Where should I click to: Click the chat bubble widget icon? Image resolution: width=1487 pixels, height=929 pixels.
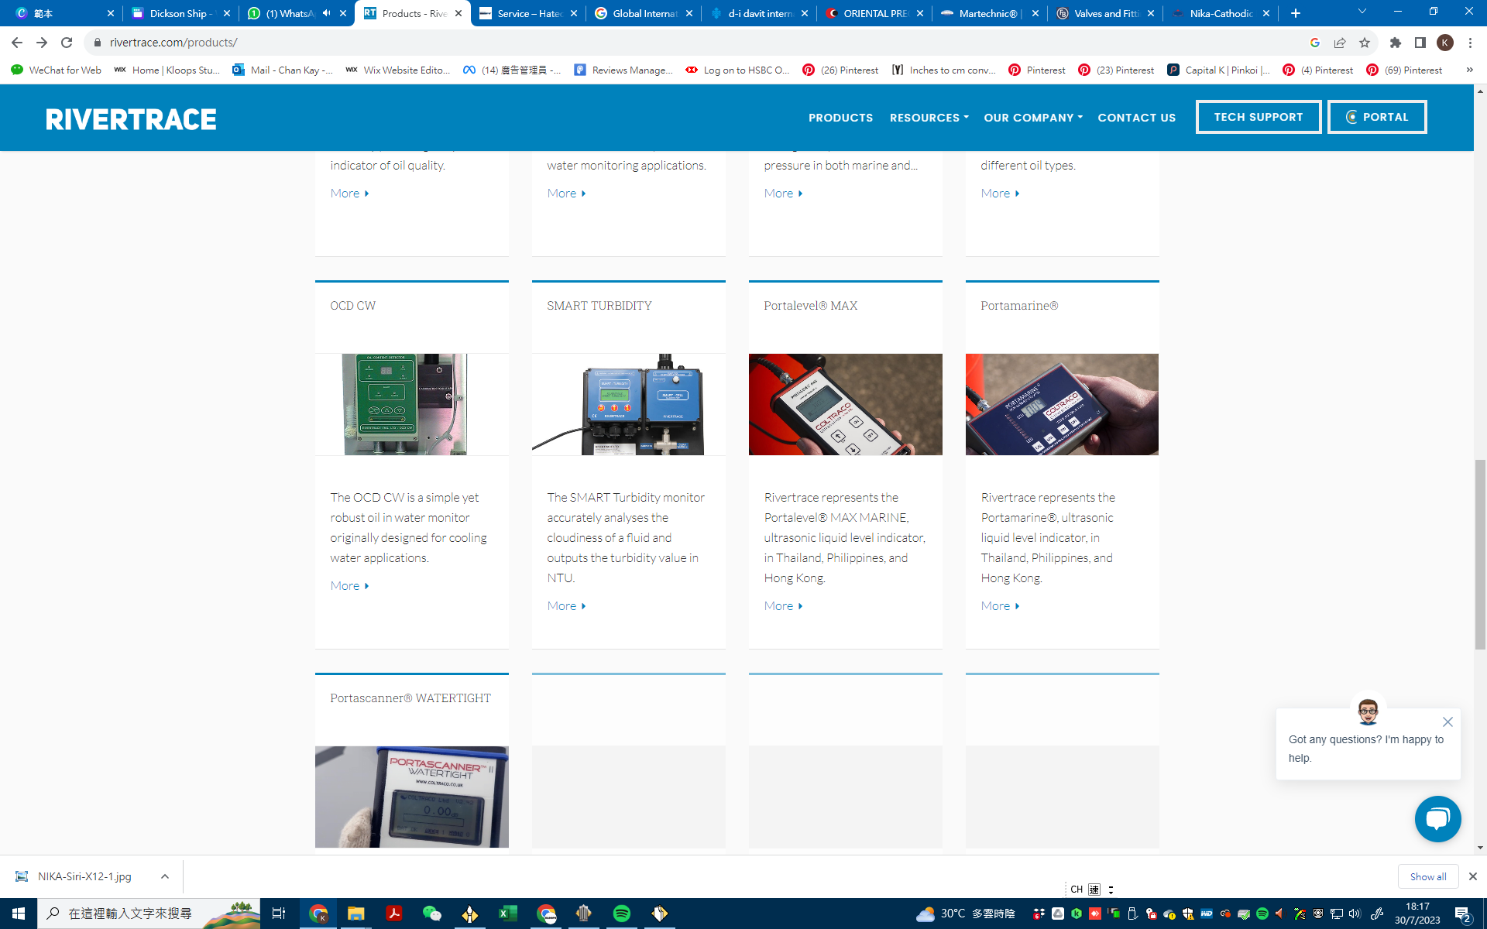(1437, 818)
